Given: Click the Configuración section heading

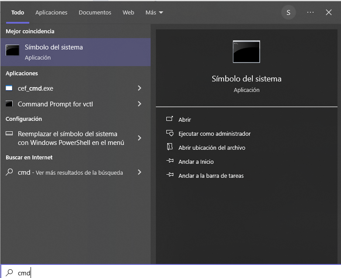Looking at the screenshot, I should click(x=24, y=119).
